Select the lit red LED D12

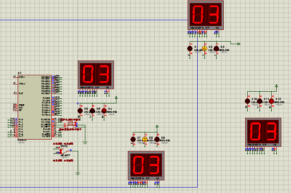point(271,101)
